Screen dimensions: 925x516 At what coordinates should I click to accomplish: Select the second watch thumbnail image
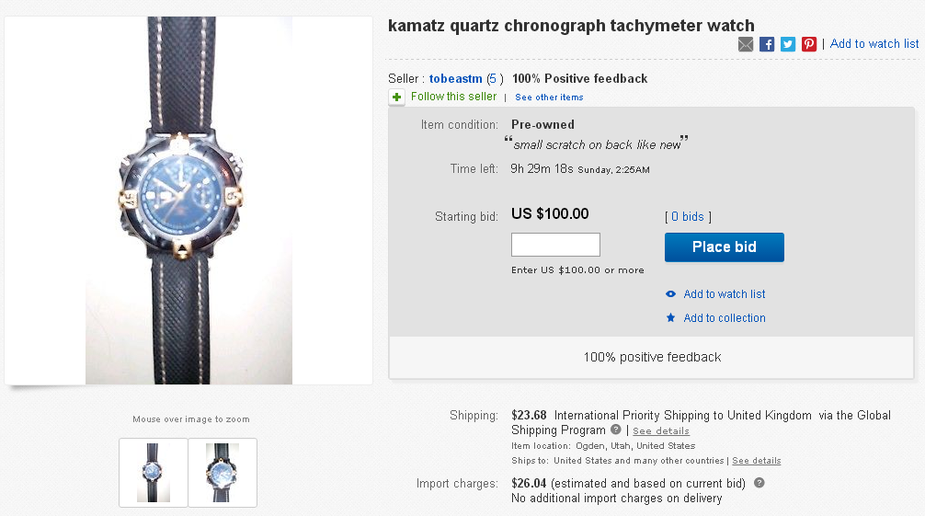tap(223, 473)
